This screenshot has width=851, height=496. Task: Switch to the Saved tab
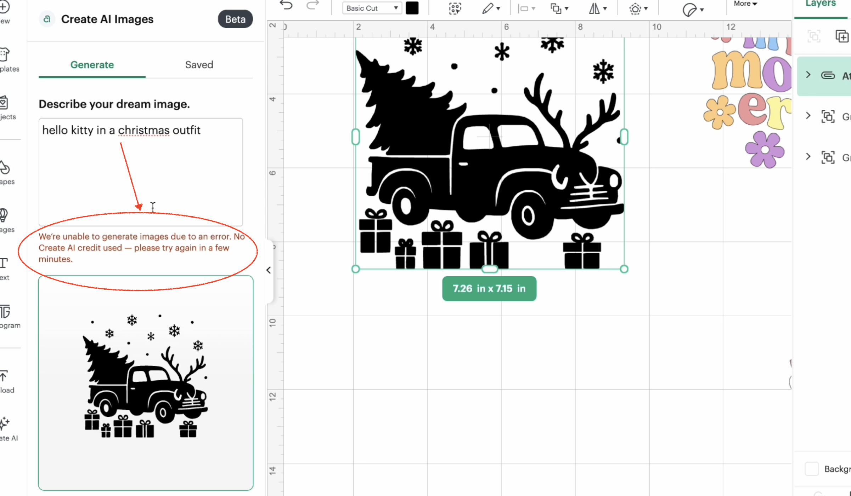click(199, 65)
